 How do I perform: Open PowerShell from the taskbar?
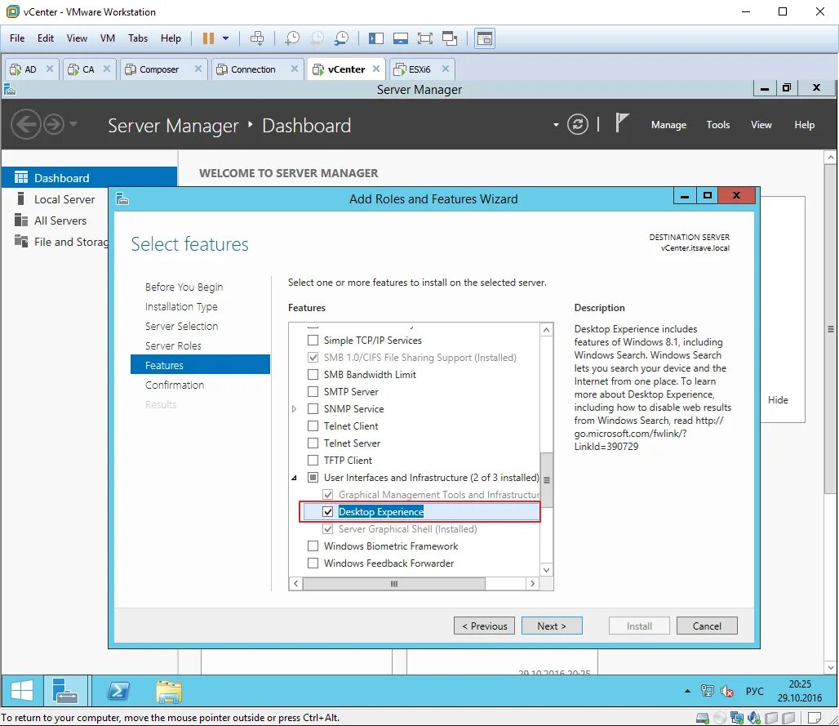118,691
